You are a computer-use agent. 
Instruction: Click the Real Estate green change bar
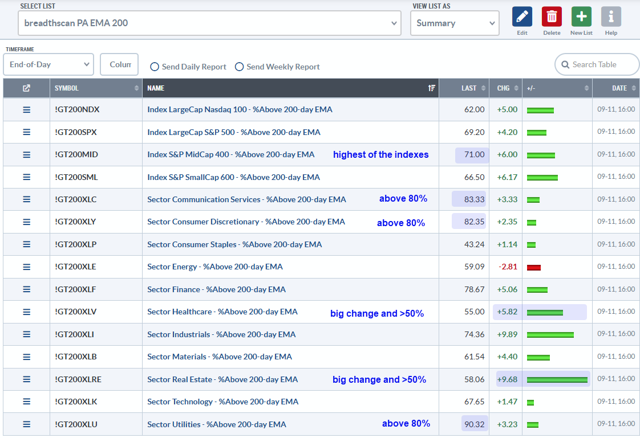click(557, 380)
